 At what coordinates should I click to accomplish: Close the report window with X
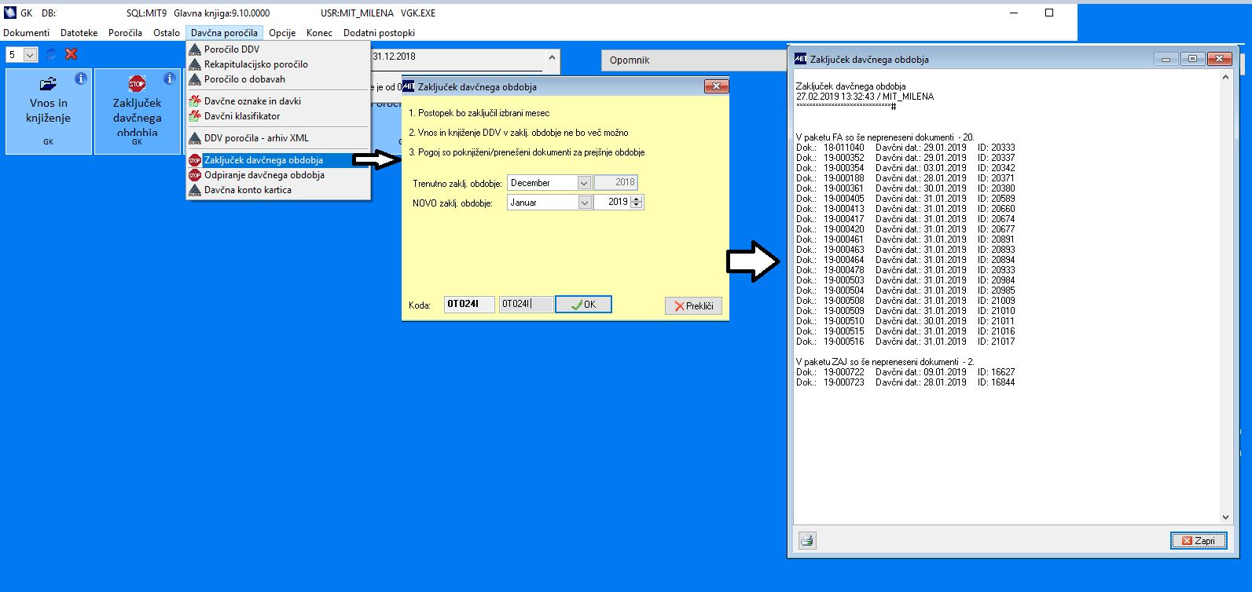(1219, 59)
